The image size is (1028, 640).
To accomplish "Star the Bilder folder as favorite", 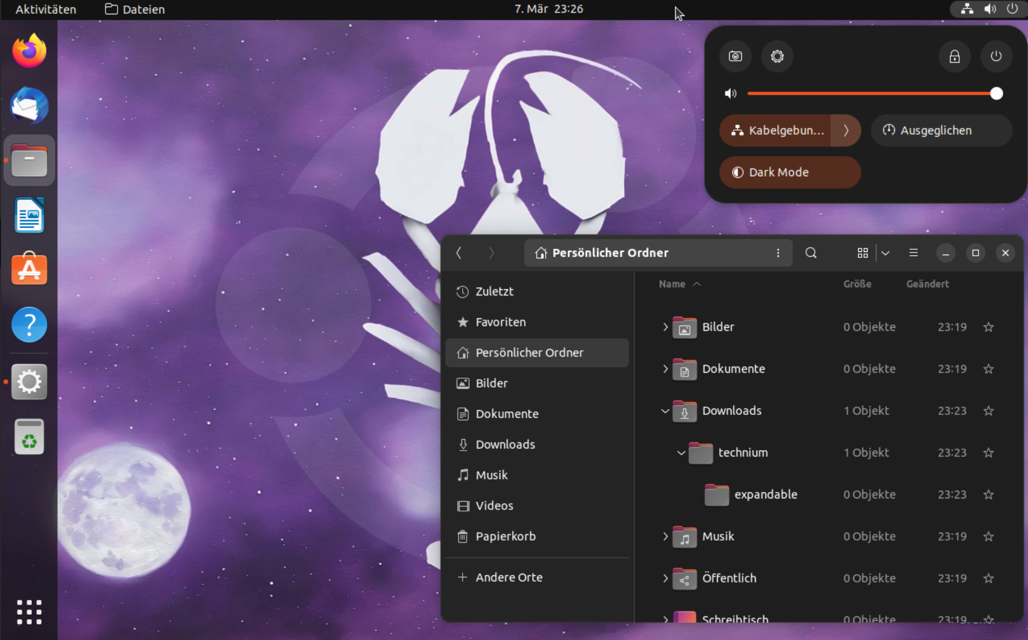I will (988, 327).
